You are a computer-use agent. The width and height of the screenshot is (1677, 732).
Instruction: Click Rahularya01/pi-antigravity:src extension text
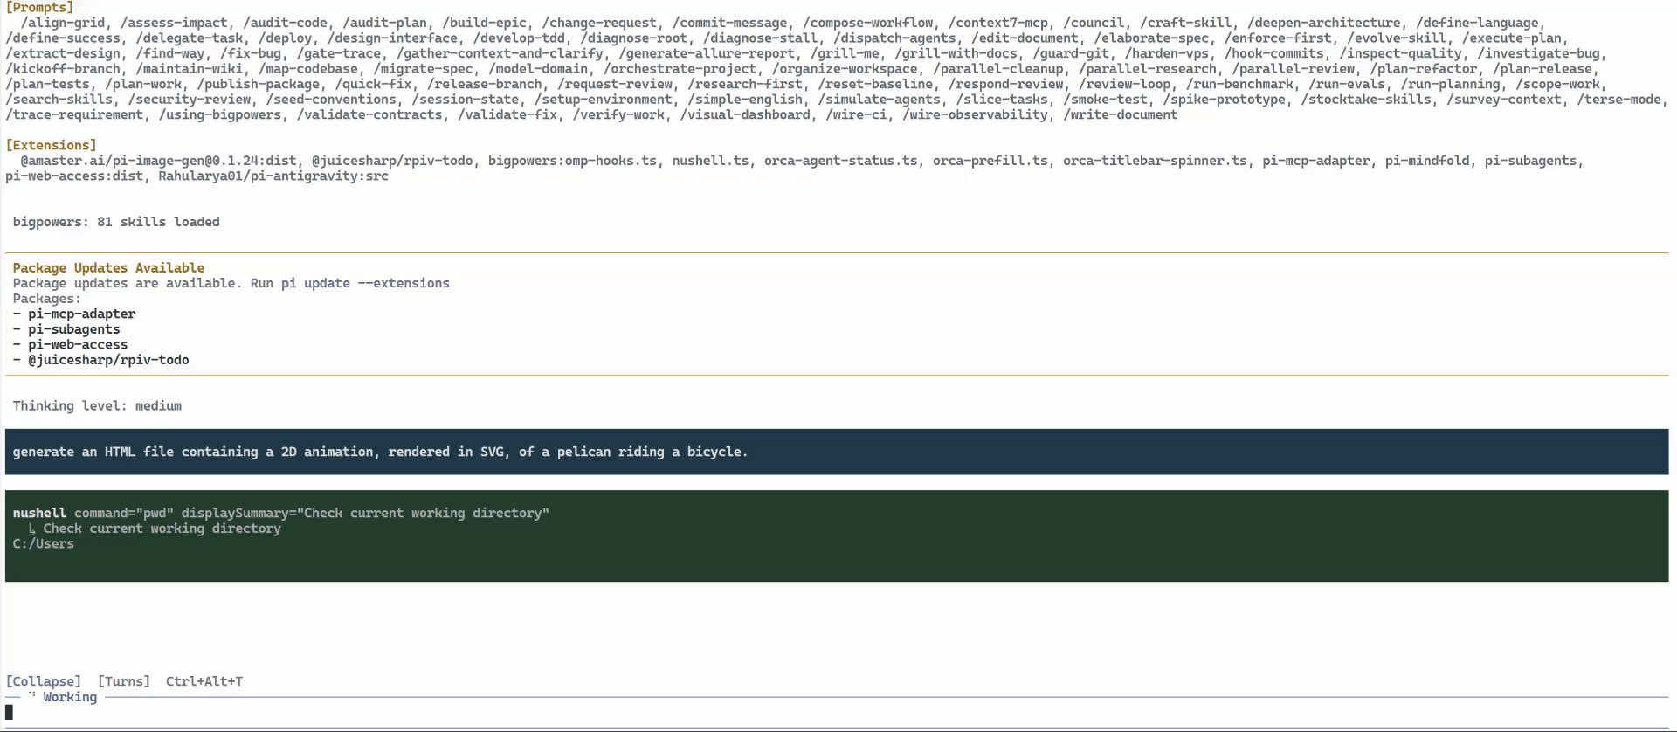coord(273,176)
